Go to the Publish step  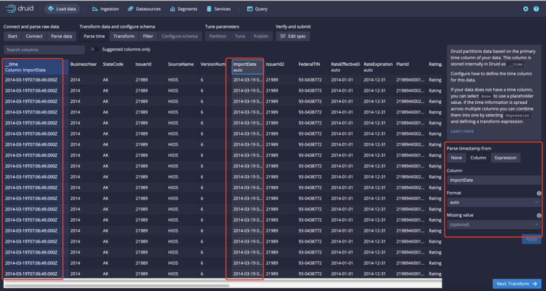[x=261, y=36]
